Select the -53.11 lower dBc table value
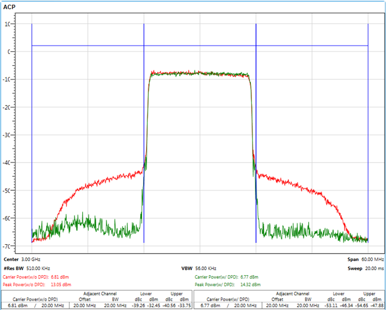386x310 pixels. click(x=329, y=305)
